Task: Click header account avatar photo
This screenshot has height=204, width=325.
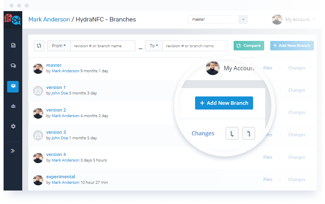Action: (x=277, y=19)
